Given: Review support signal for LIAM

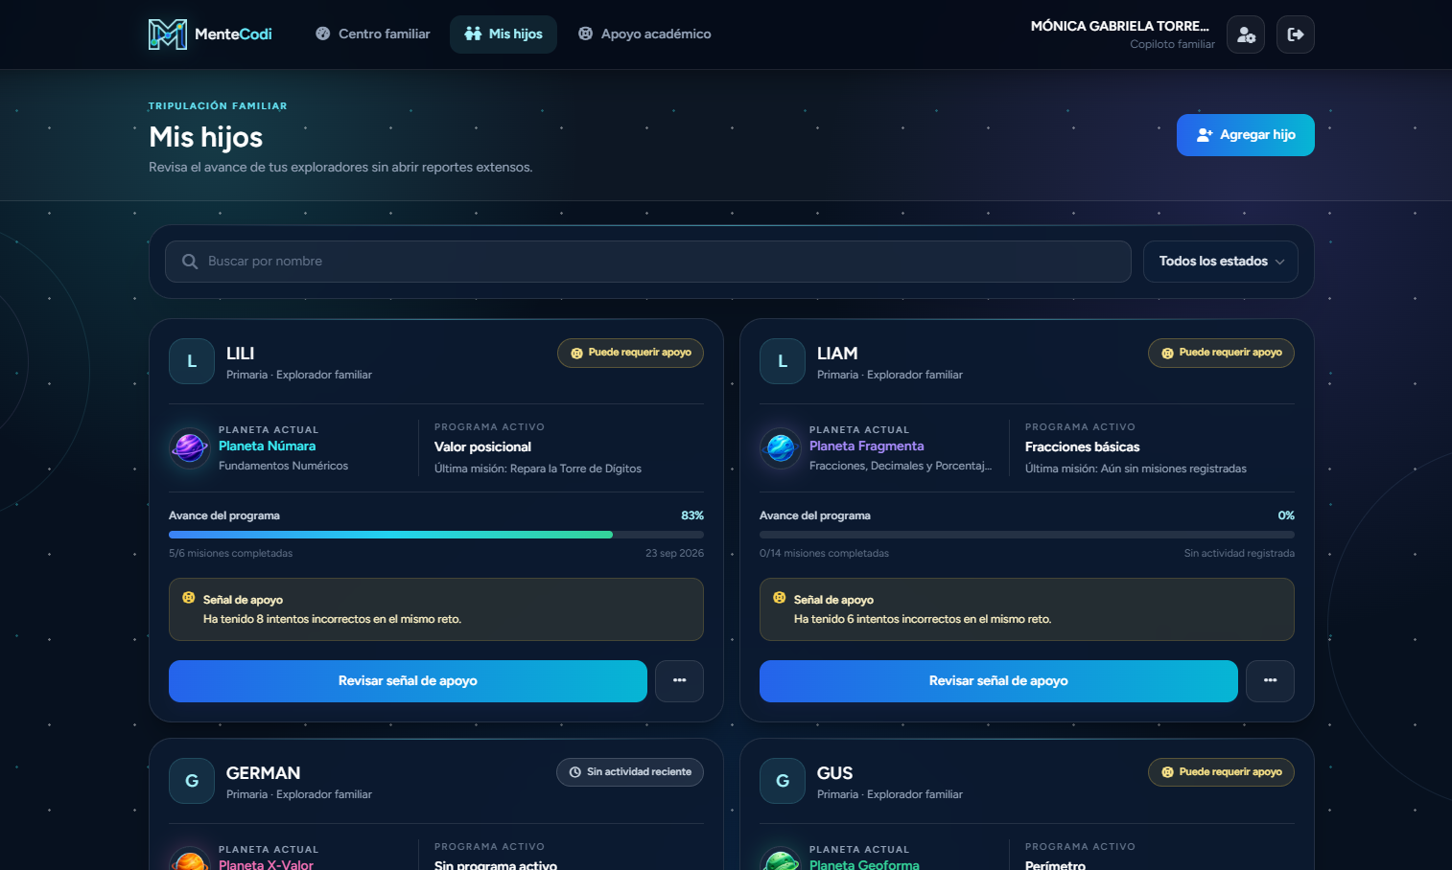Looking at the screenshot, I should tap(998, 681).
